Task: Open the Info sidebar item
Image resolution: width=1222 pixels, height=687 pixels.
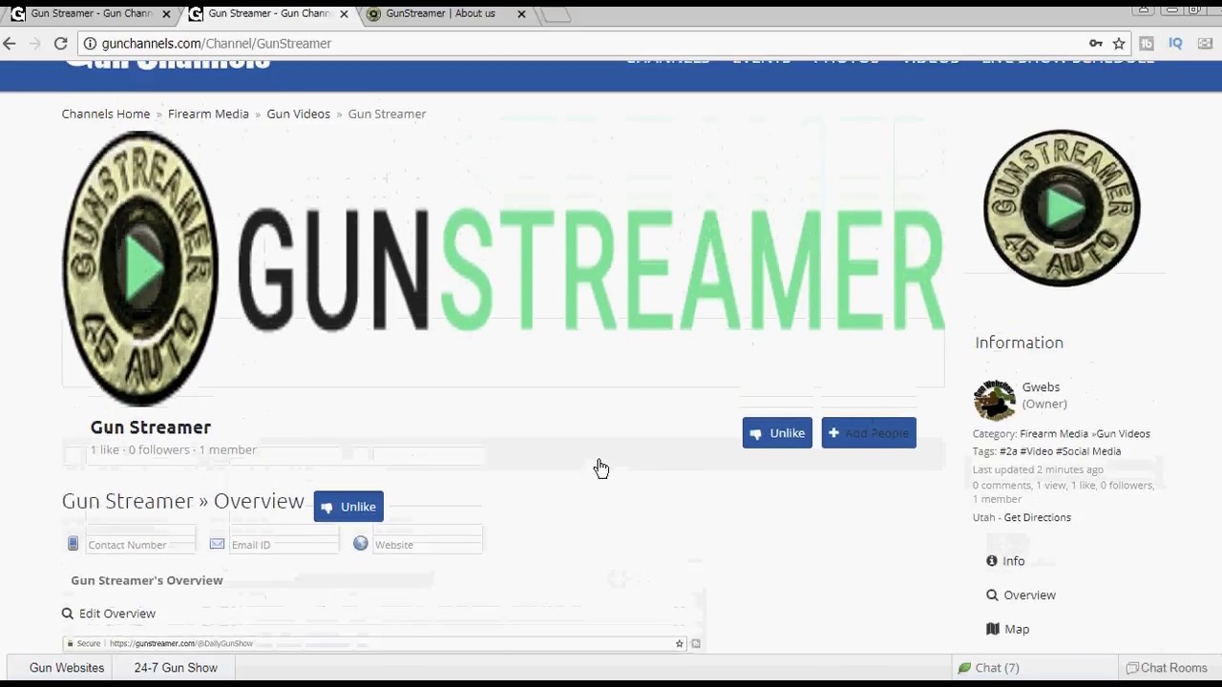Action: coord(1014,561)
